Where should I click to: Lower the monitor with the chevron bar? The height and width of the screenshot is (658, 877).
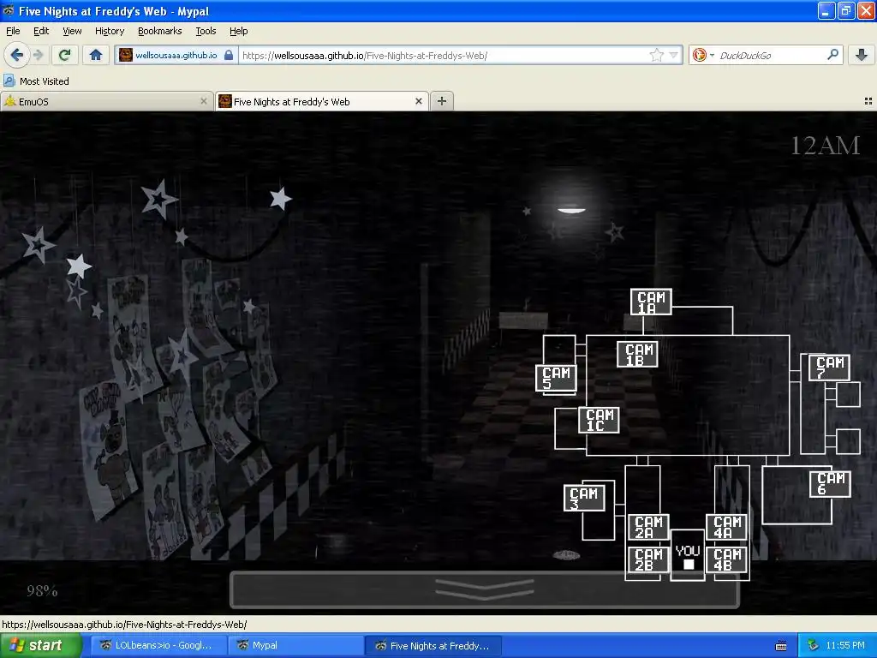point(485,589)
